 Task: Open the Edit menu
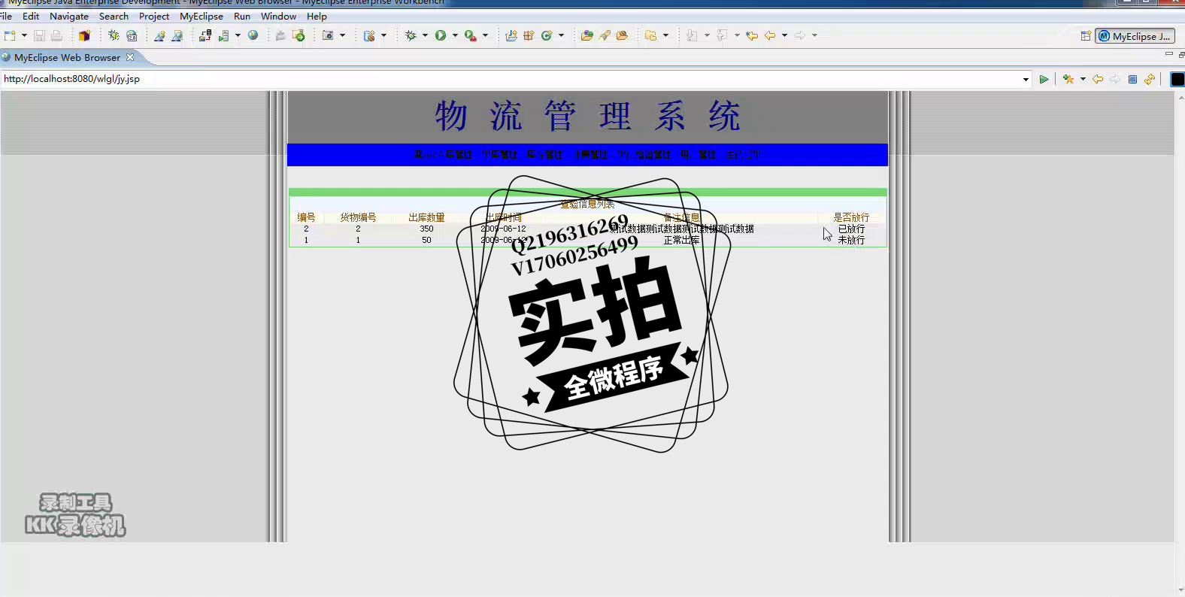tap(31, 16)
